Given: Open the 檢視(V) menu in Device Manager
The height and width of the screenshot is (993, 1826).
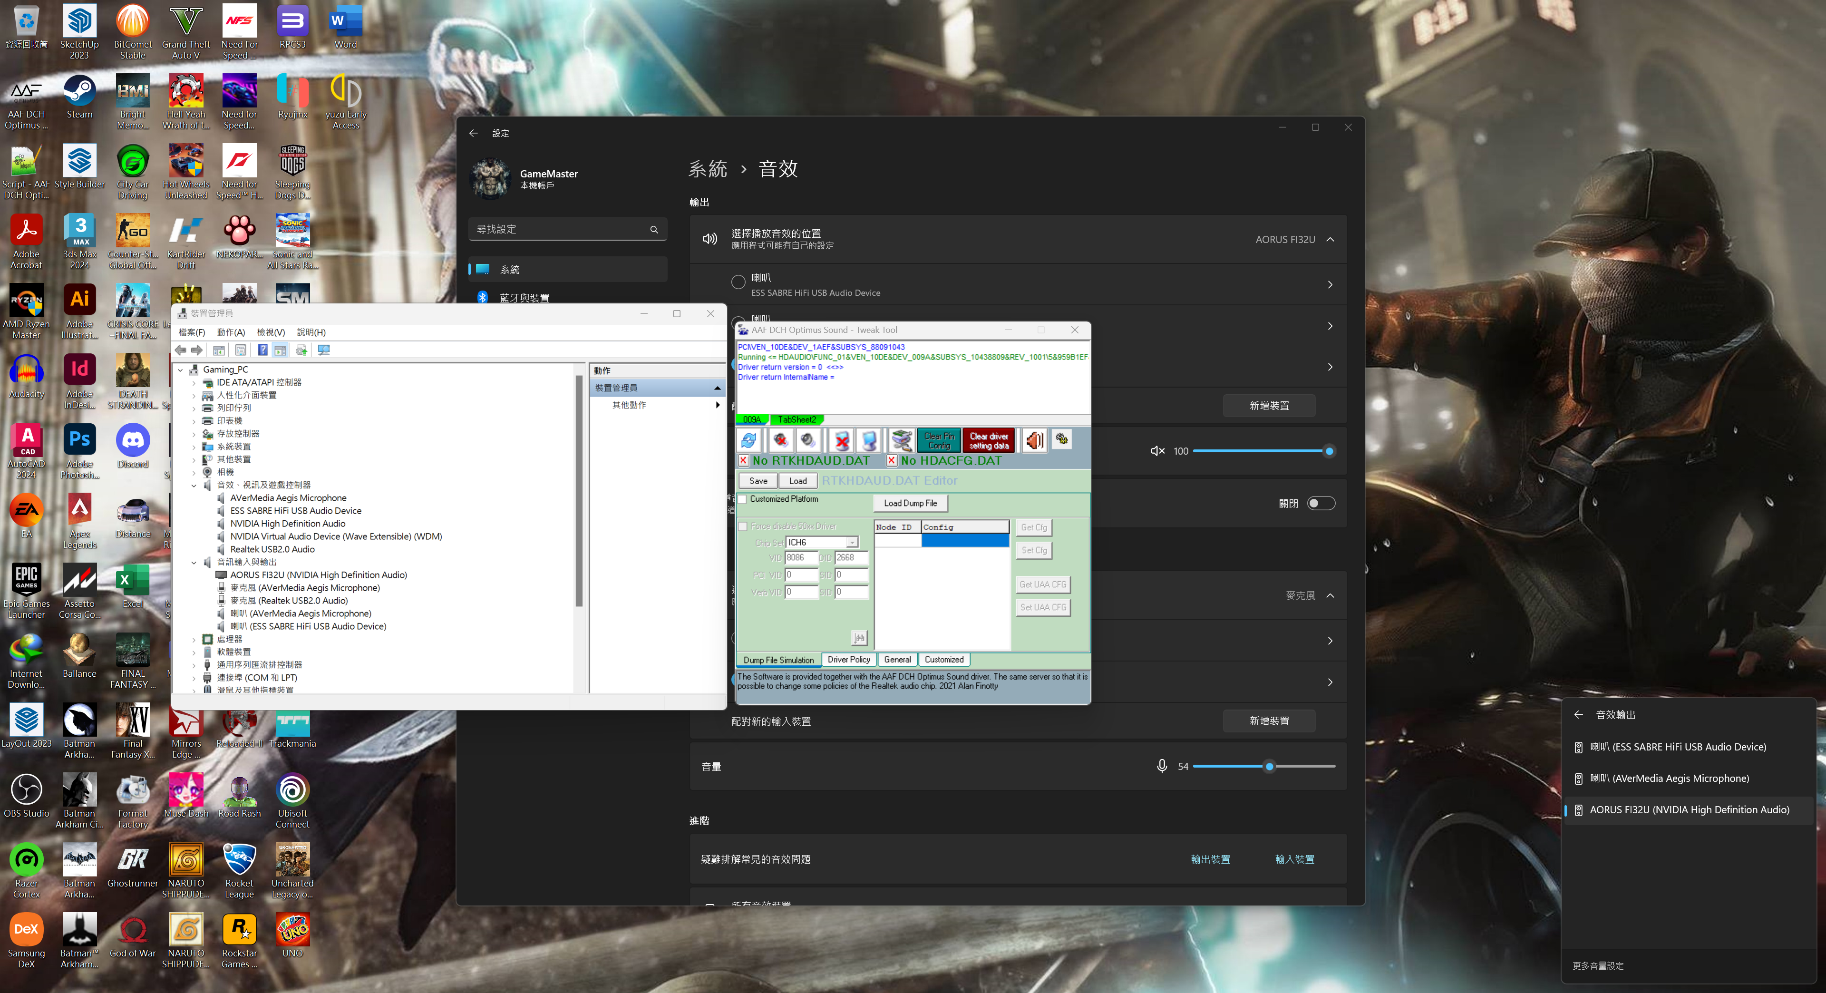Looking at the screenshot, I should 271,332.
